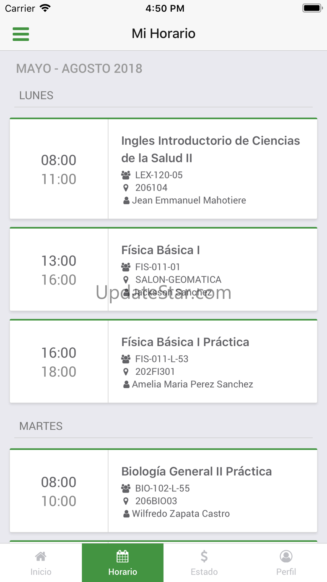Tap the Mi Horario header title
Screen dimensions: 327x582
[163, 34]
